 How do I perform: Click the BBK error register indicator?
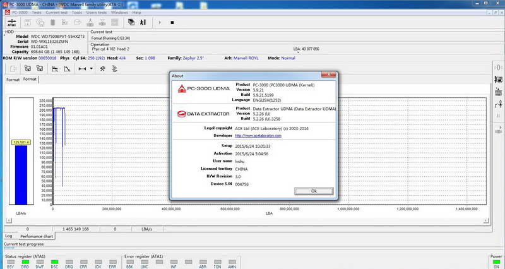pyautogui.click(x=130, y=262)
